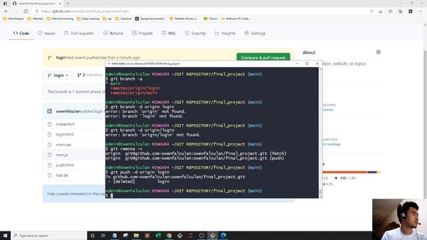Switch to the Issues tab
Screen dimensions: 427x240
(x=47, y=33)
